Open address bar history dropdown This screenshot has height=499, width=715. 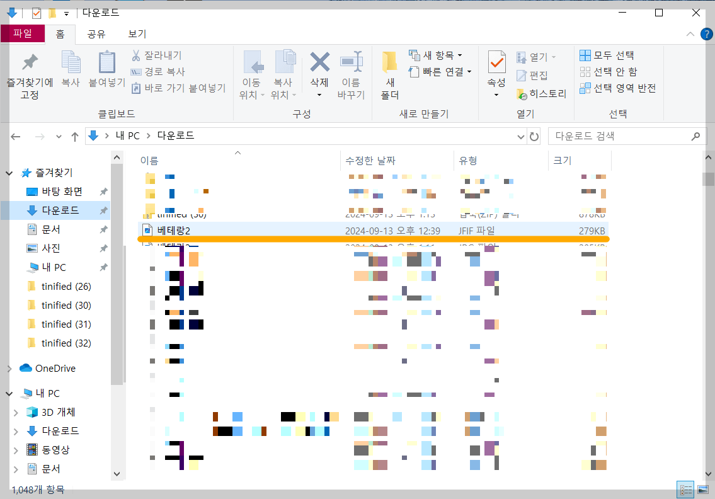tap(521, 136)
